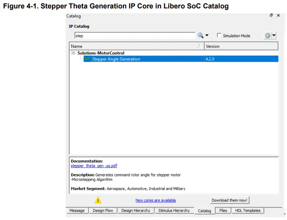This screenshot has height=220, width=287.
Task: Click the search field containing 'step'
Action: click(135, 36)
